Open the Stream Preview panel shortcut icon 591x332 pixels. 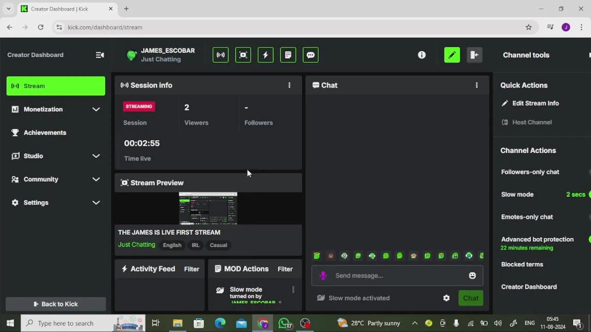pyautogui.click(x=243, y=55)
